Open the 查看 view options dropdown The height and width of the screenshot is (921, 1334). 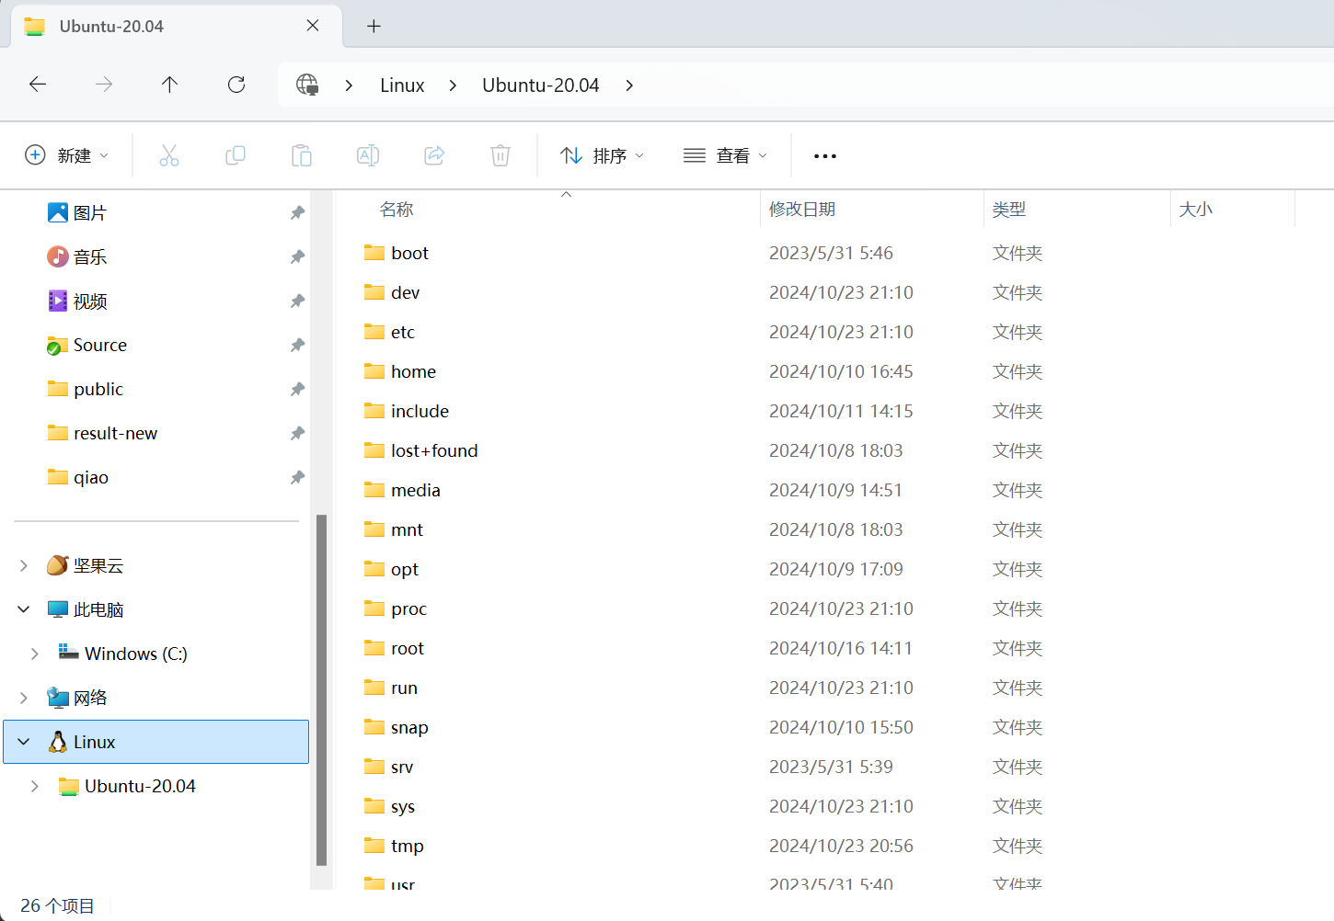[x=726, y=155]
